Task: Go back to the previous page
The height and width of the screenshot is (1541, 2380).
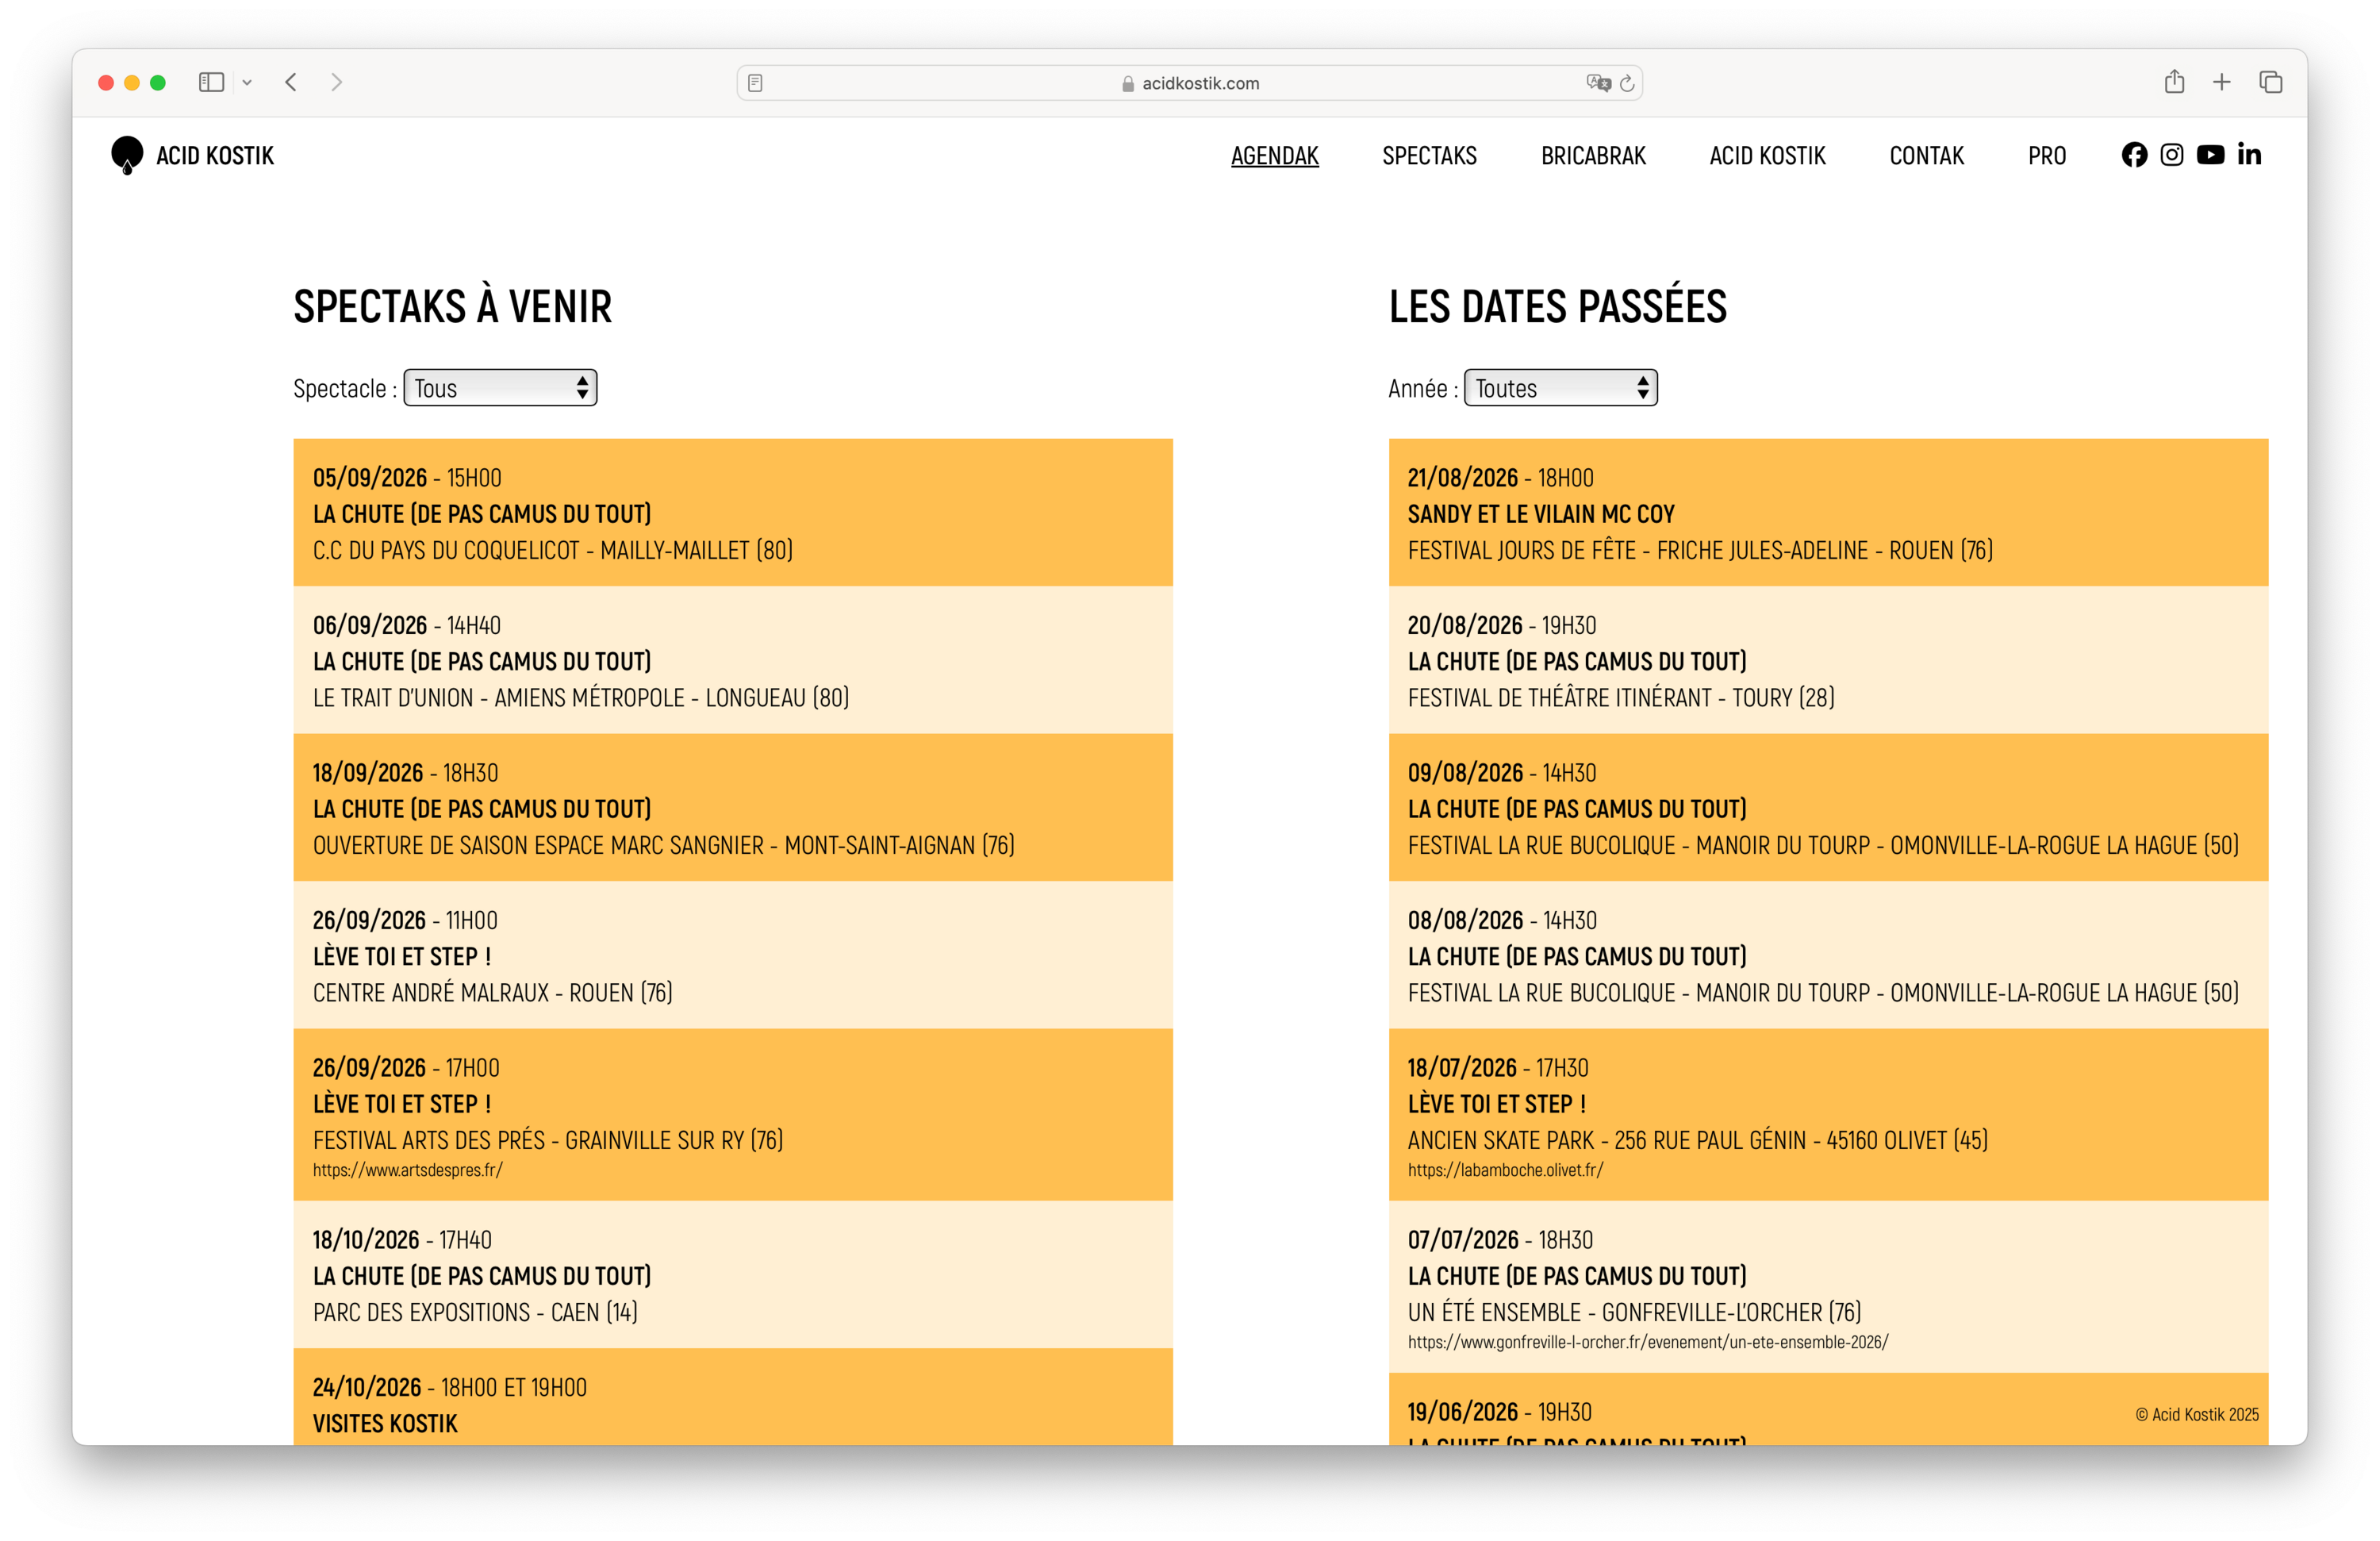Action: 291,83
